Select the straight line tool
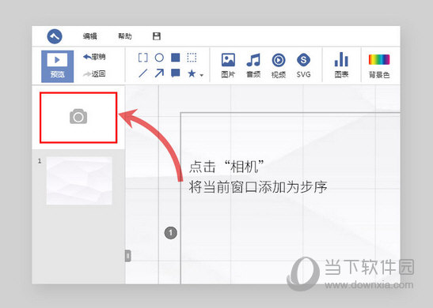 [x=142, y=73]
